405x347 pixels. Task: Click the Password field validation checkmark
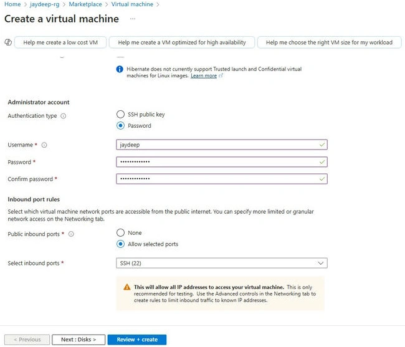[x=322, y=162]
